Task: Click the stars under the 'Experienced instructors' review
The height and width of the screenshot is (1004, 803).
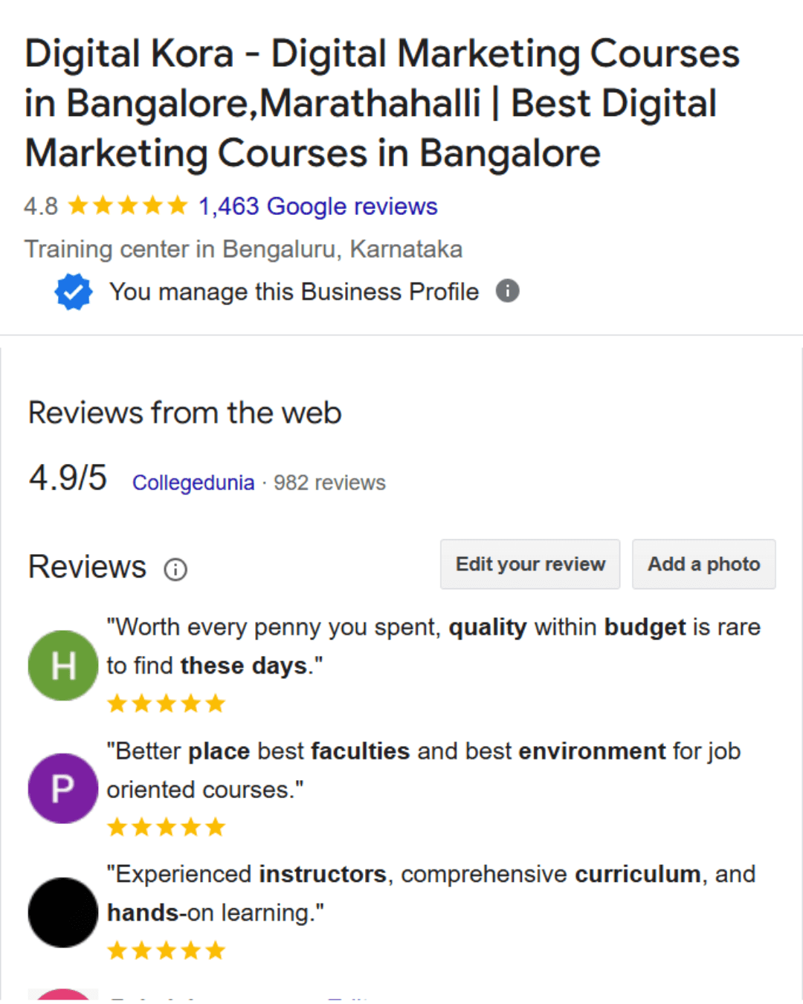Action: tap(166, 950)
